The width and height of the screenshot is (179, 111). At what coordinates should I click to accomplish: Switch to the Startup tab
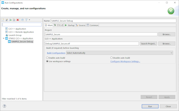click(70, 25)
